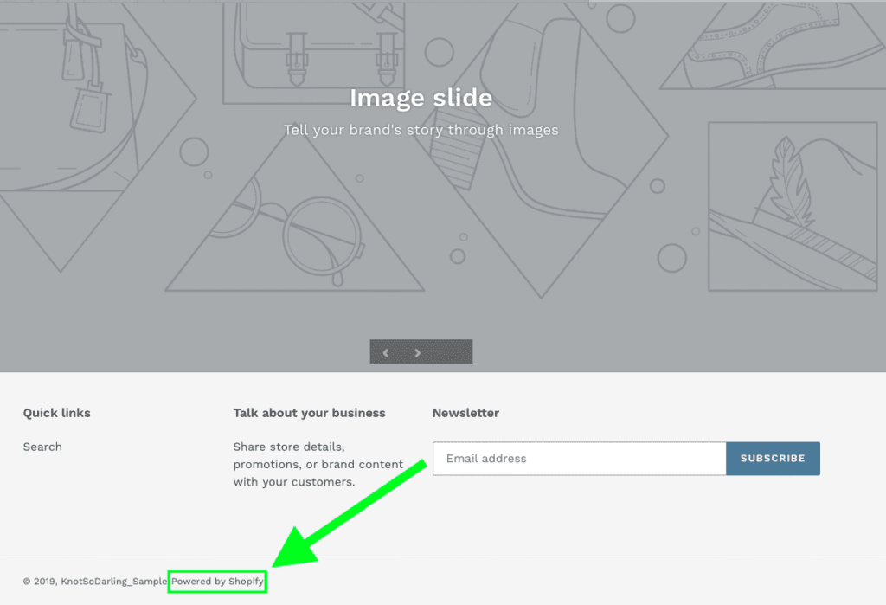886x605 pixels.
Task: Click the Talk about your business heading
Action: [309, 413]
